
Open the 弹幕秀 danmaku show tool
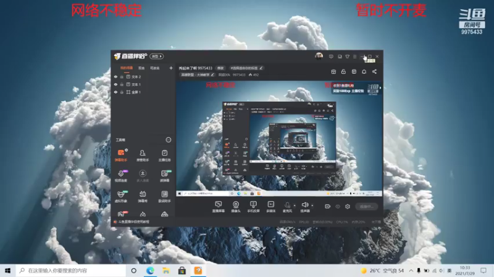(143, 196)
